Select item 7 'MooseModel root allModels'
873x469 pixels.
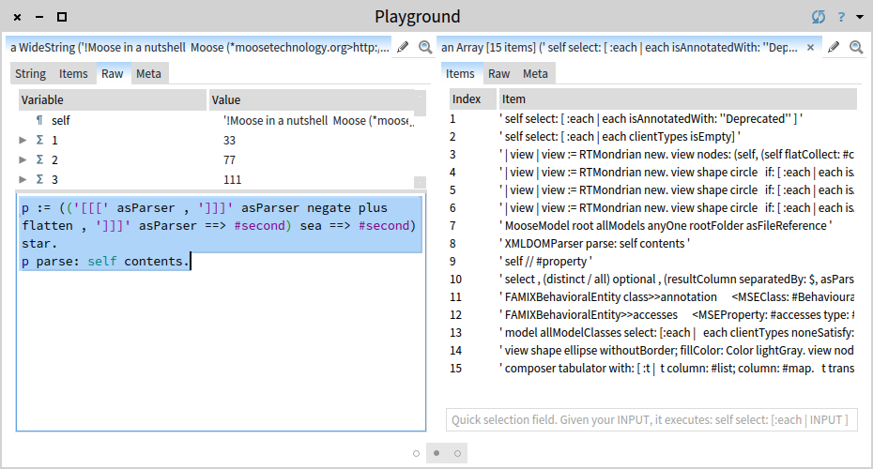[652, 225]
